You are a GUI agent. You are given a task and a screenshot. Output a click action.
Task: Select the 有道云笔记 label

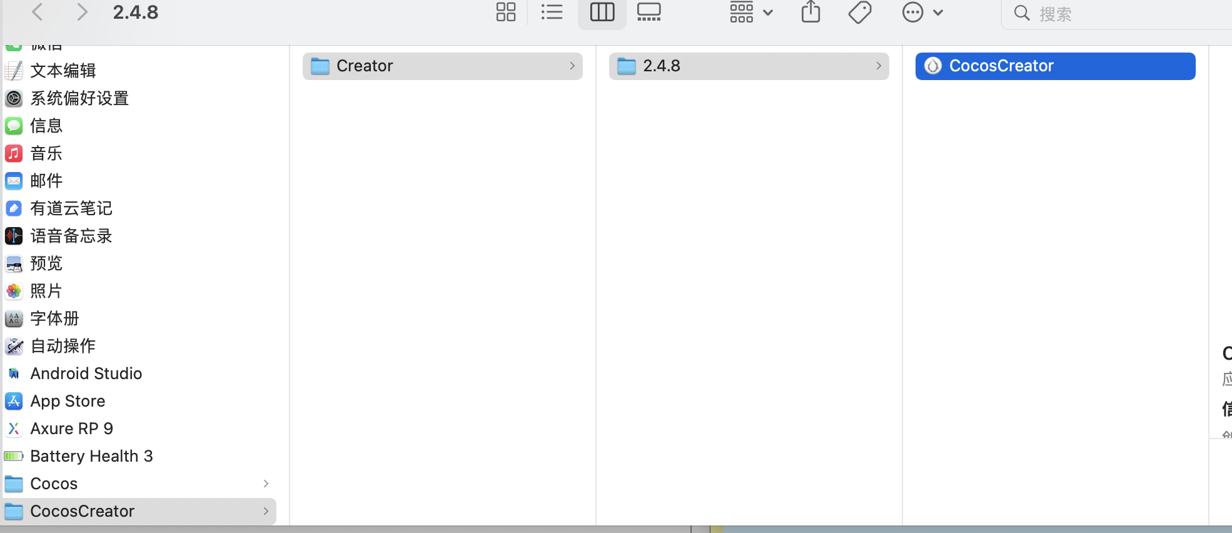pos(71,208)
